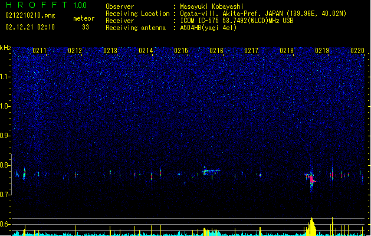Click the date stamp 02.12.21 02:10
This screenshot has height=236, width=371.
click(30, 27)
